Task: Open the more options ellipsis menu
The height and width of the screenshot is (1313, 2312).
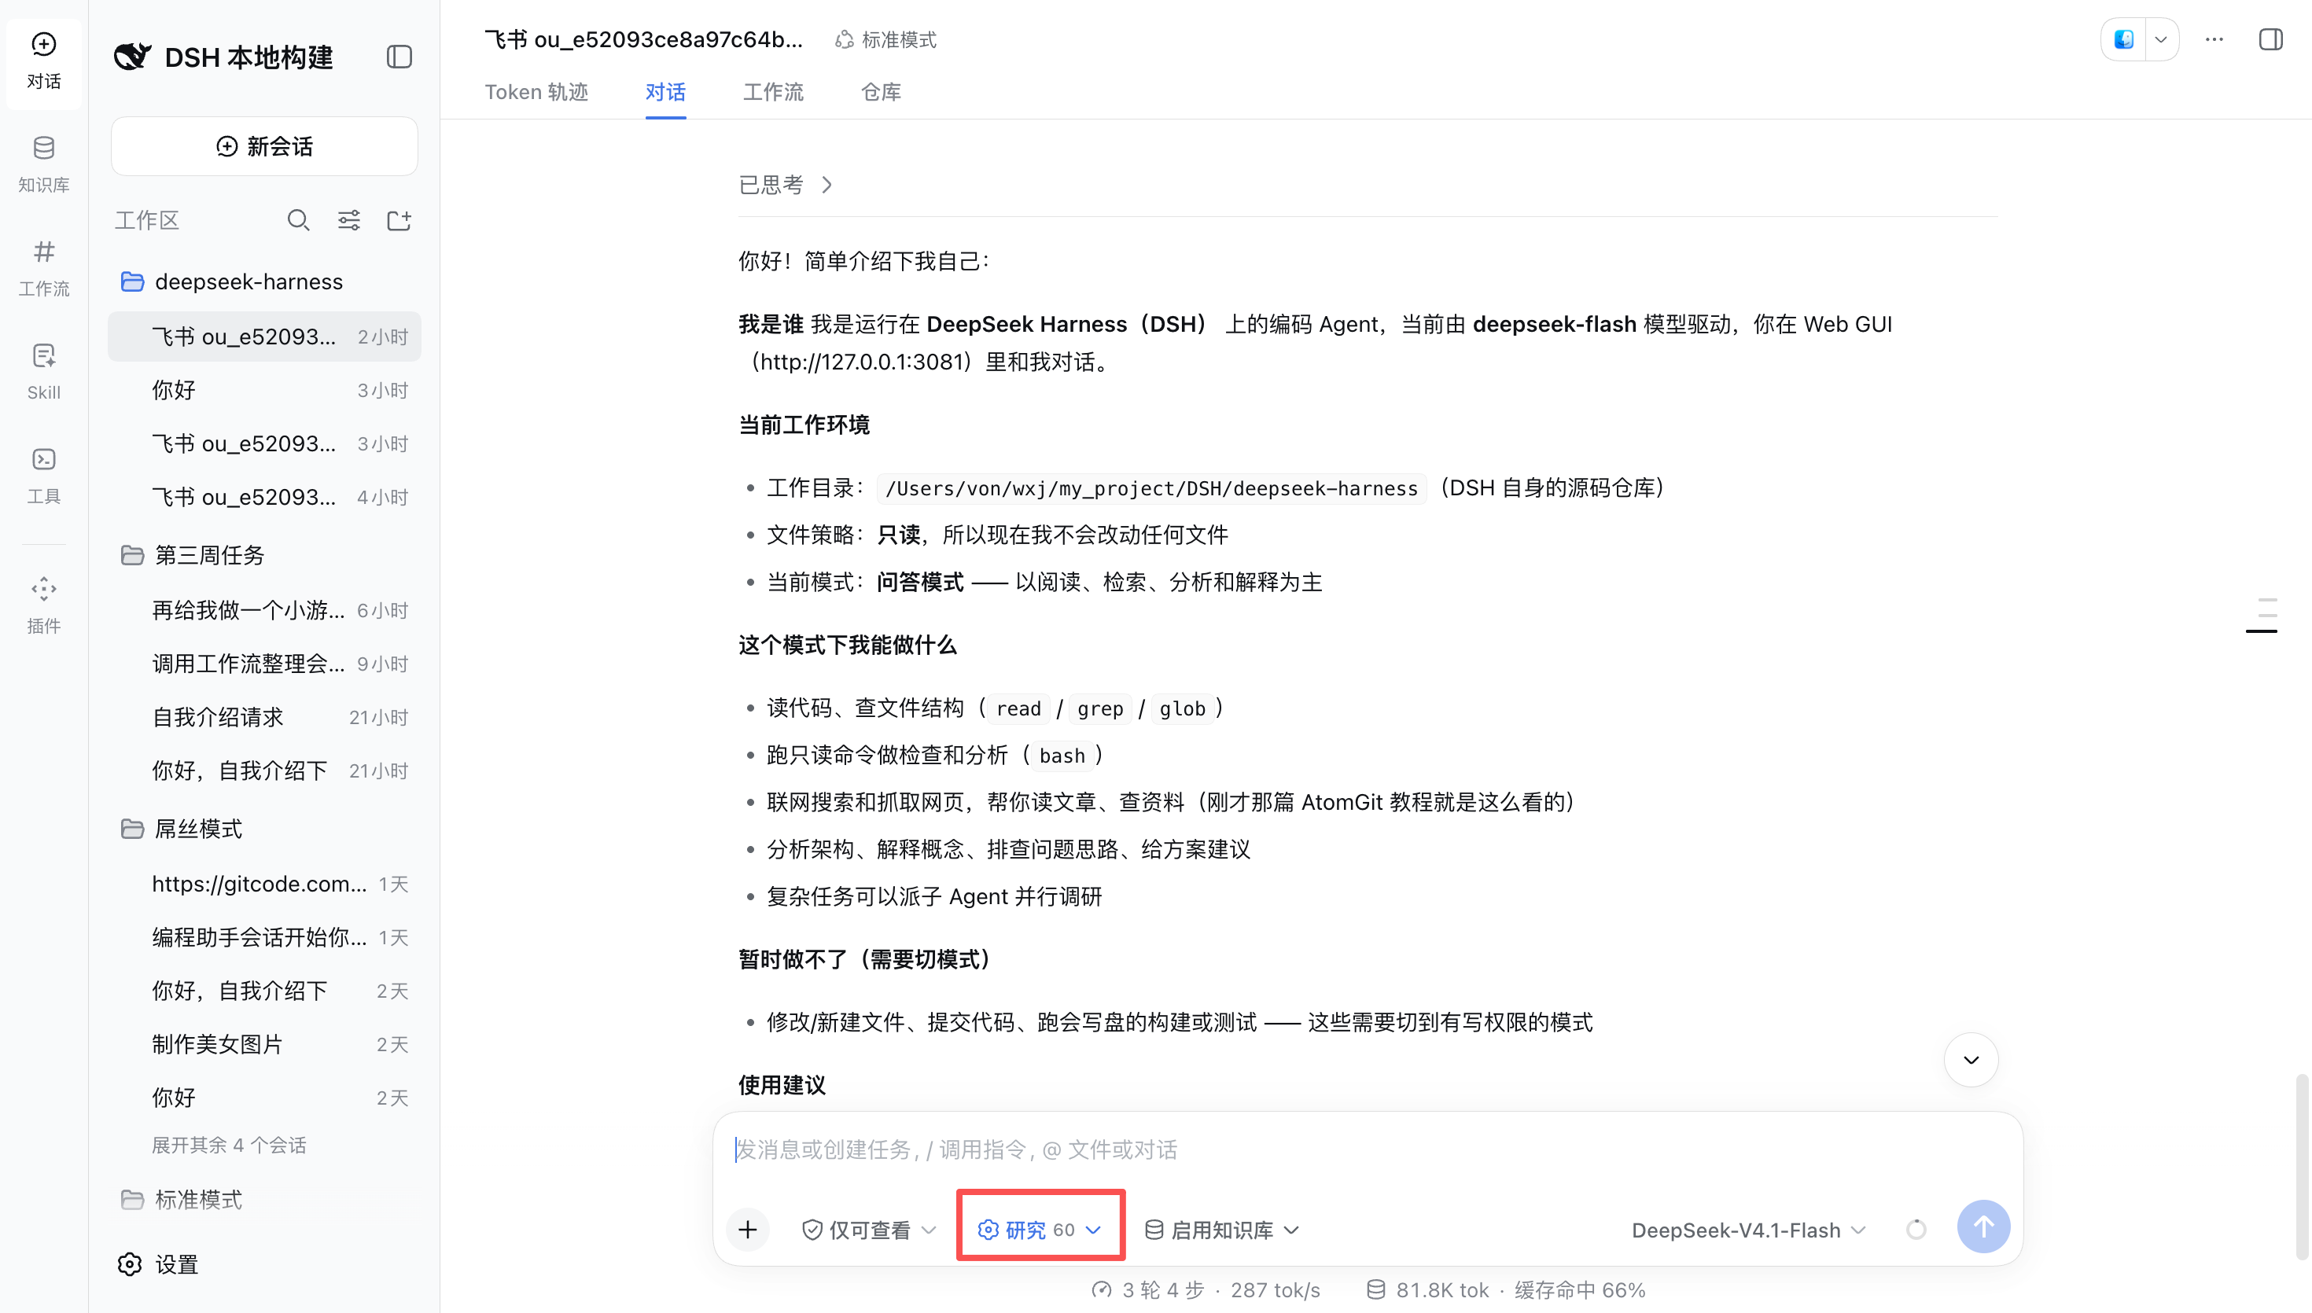Action: tap(2214, 39)
